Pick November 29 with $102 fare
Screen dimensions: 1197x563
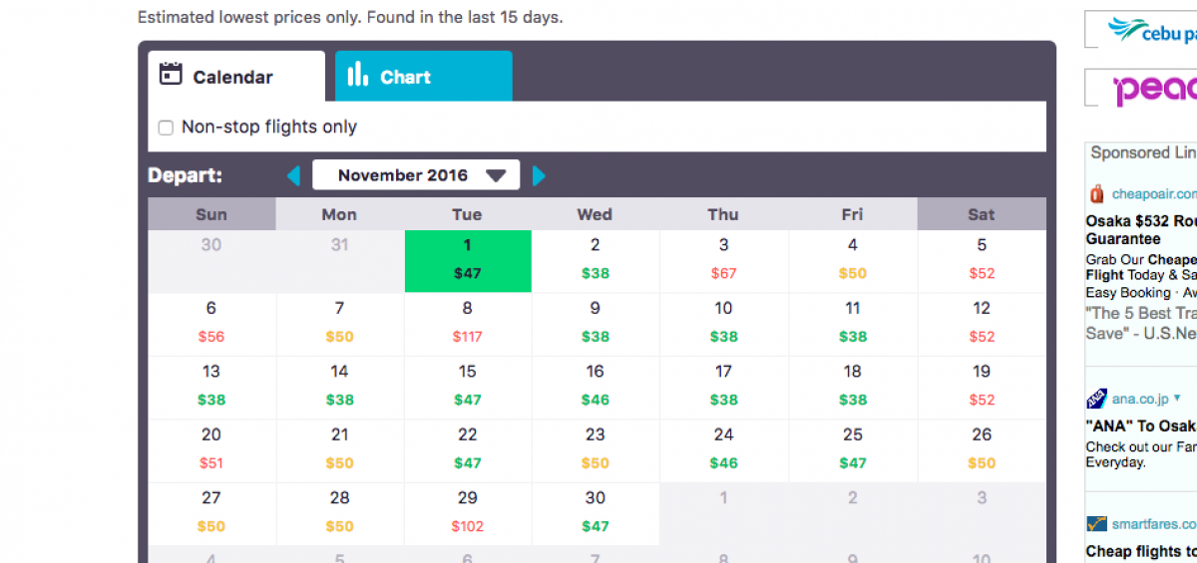468,512
